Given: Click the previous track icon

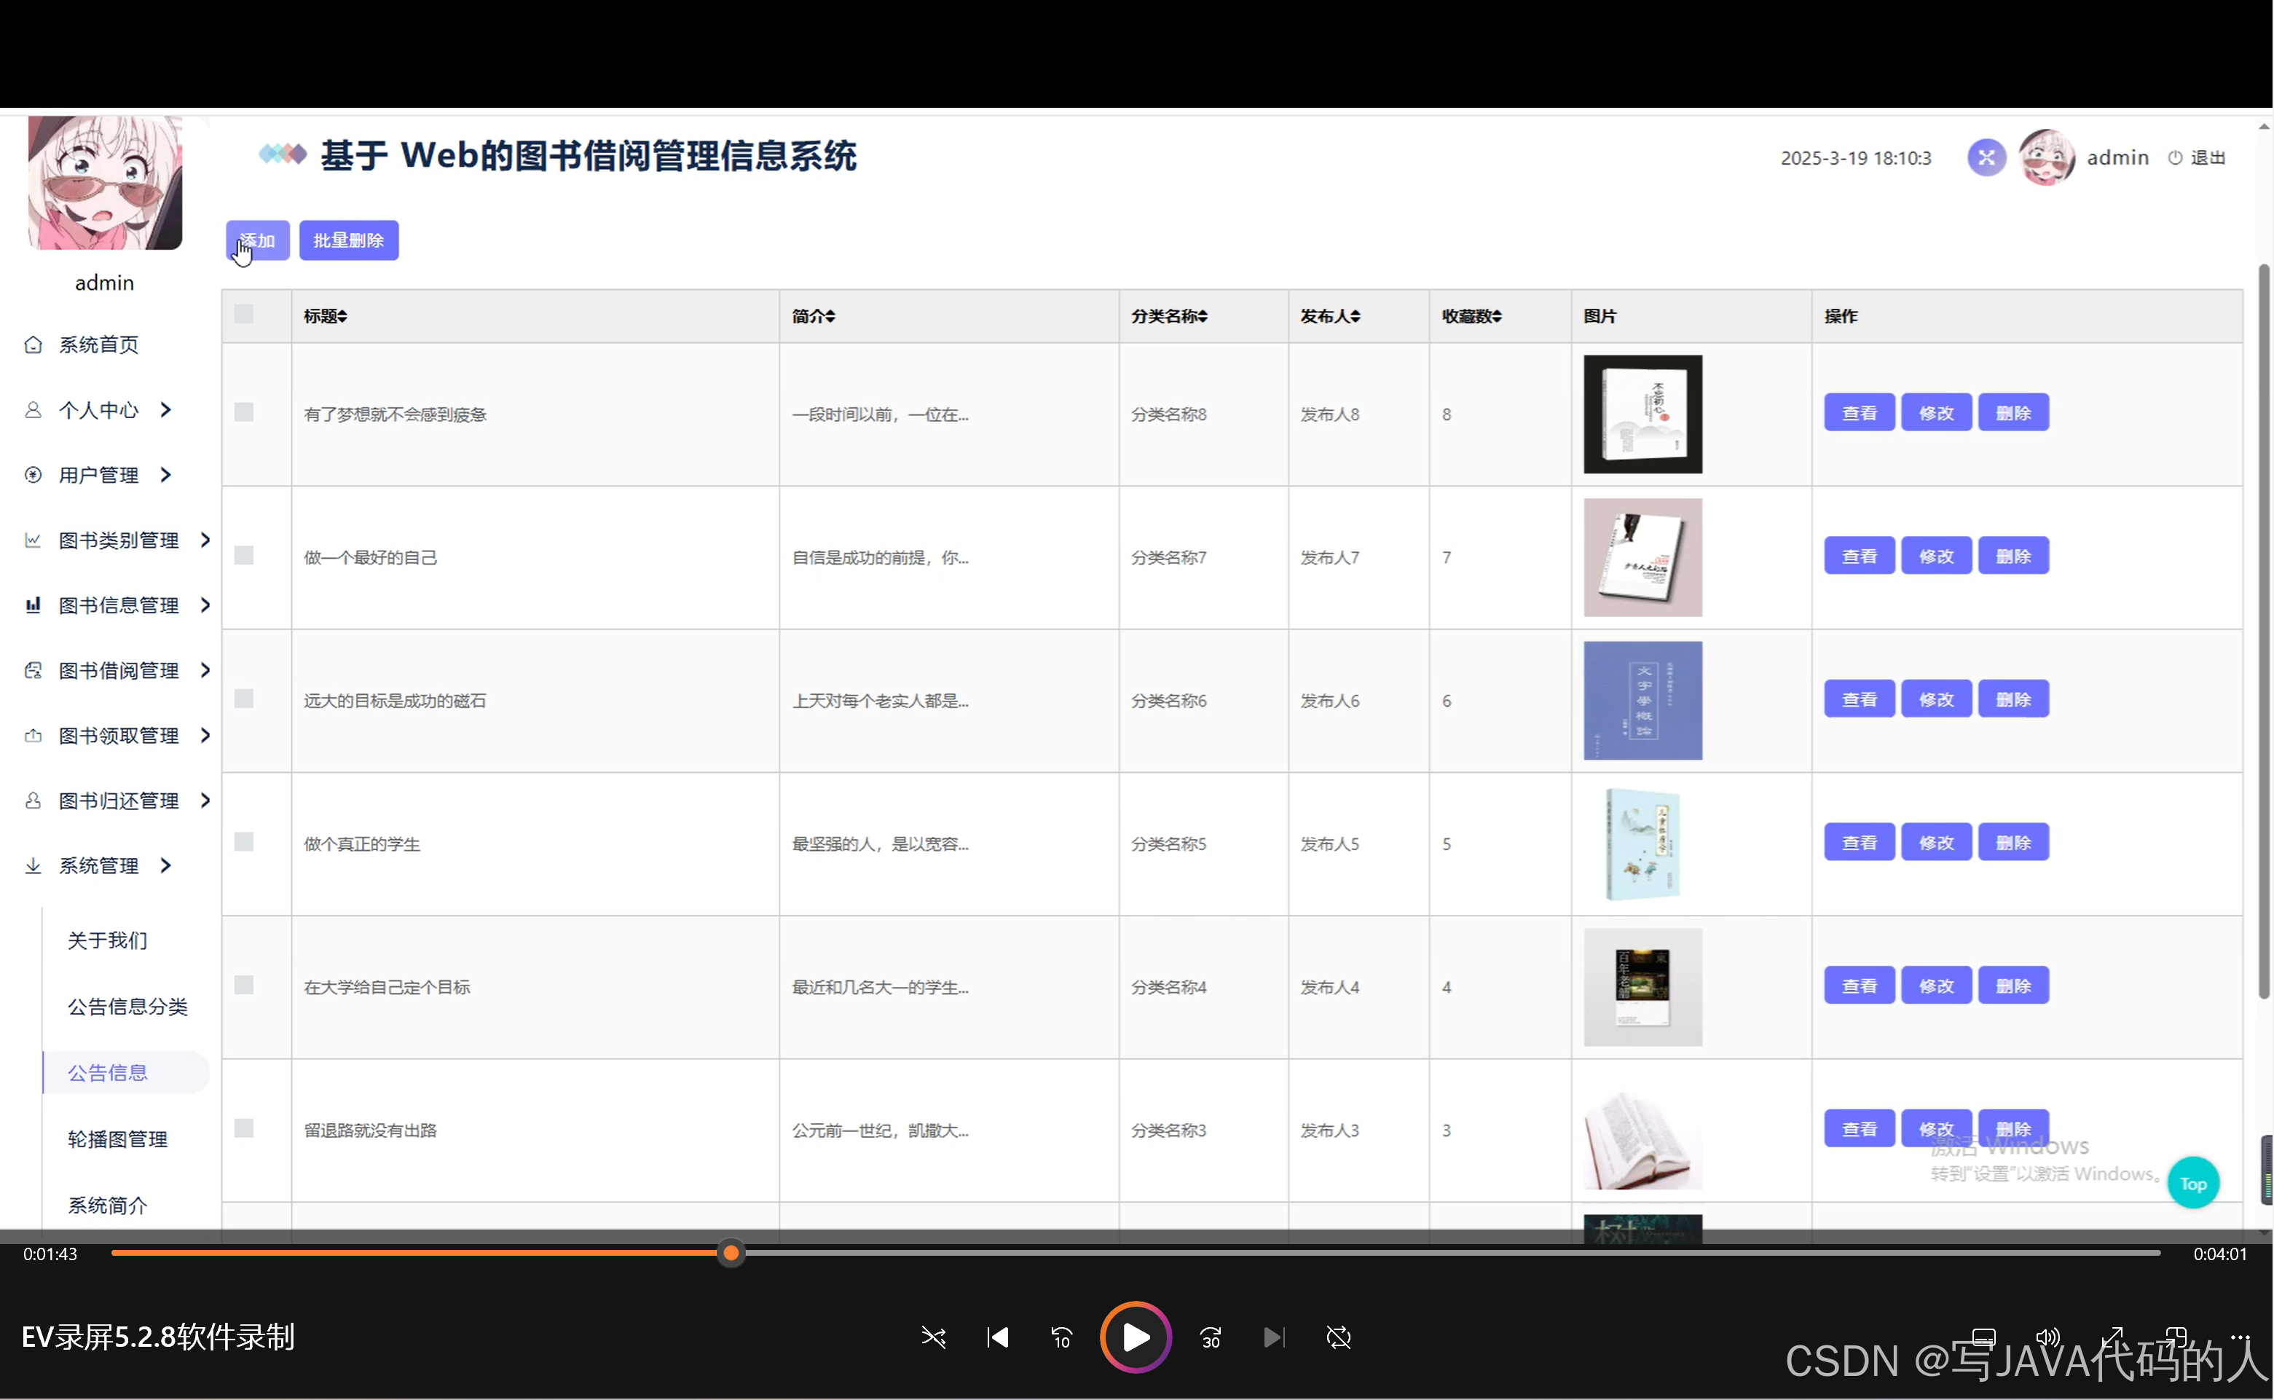Looking at the screenshot, I should click(997, 1337).
